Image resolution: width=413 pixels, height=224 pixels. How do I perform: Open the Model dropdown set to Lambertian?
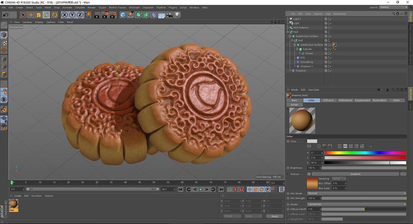point(357,204)
